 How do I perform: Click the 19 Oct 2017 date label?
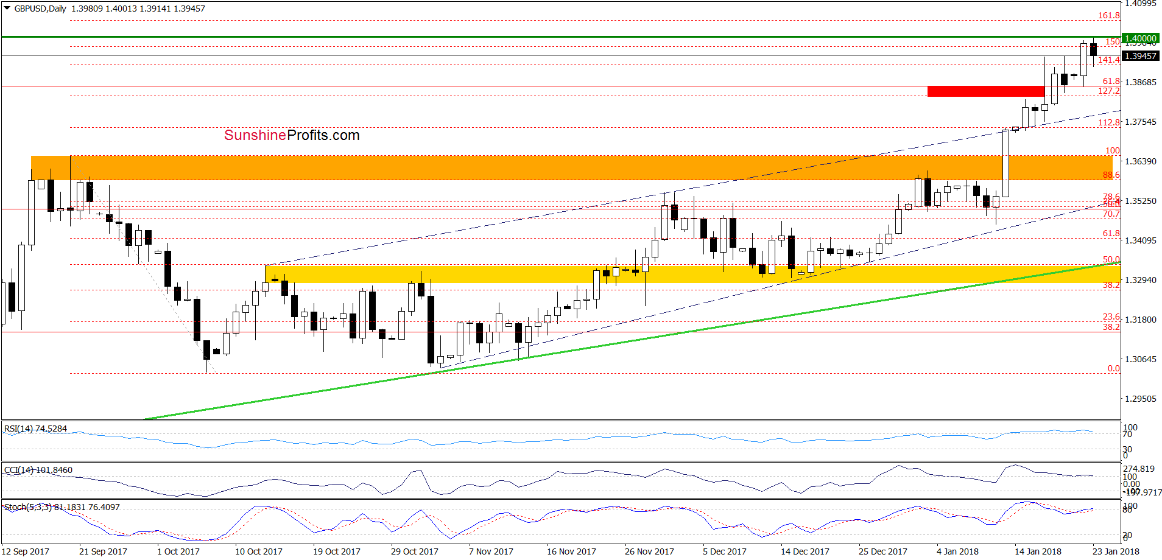[x=337, y=551]
